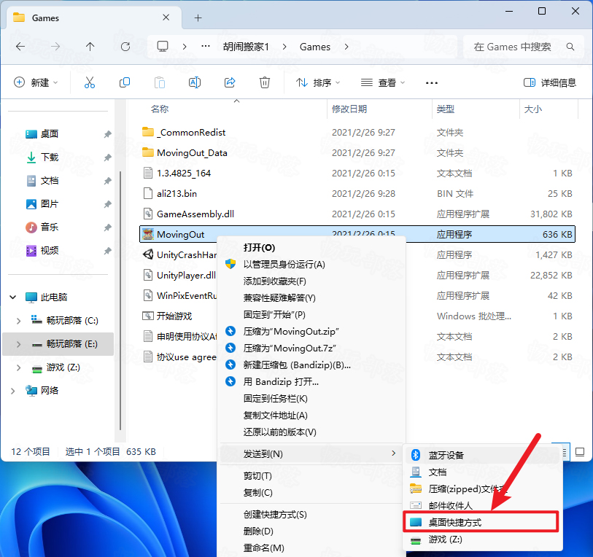Click the chevron after Games in address bar
593x557 pixels.
[x=346, y=47]
